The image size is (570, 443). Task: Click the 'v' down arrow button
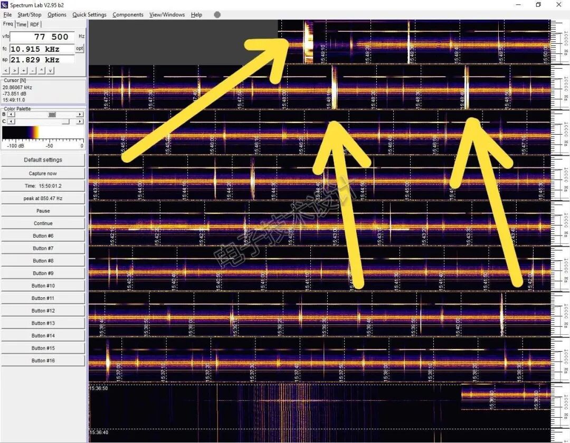(x=51, y=71)
